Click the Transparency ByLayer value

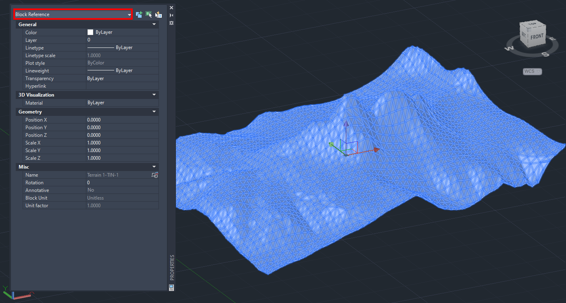tap(122, 78)
